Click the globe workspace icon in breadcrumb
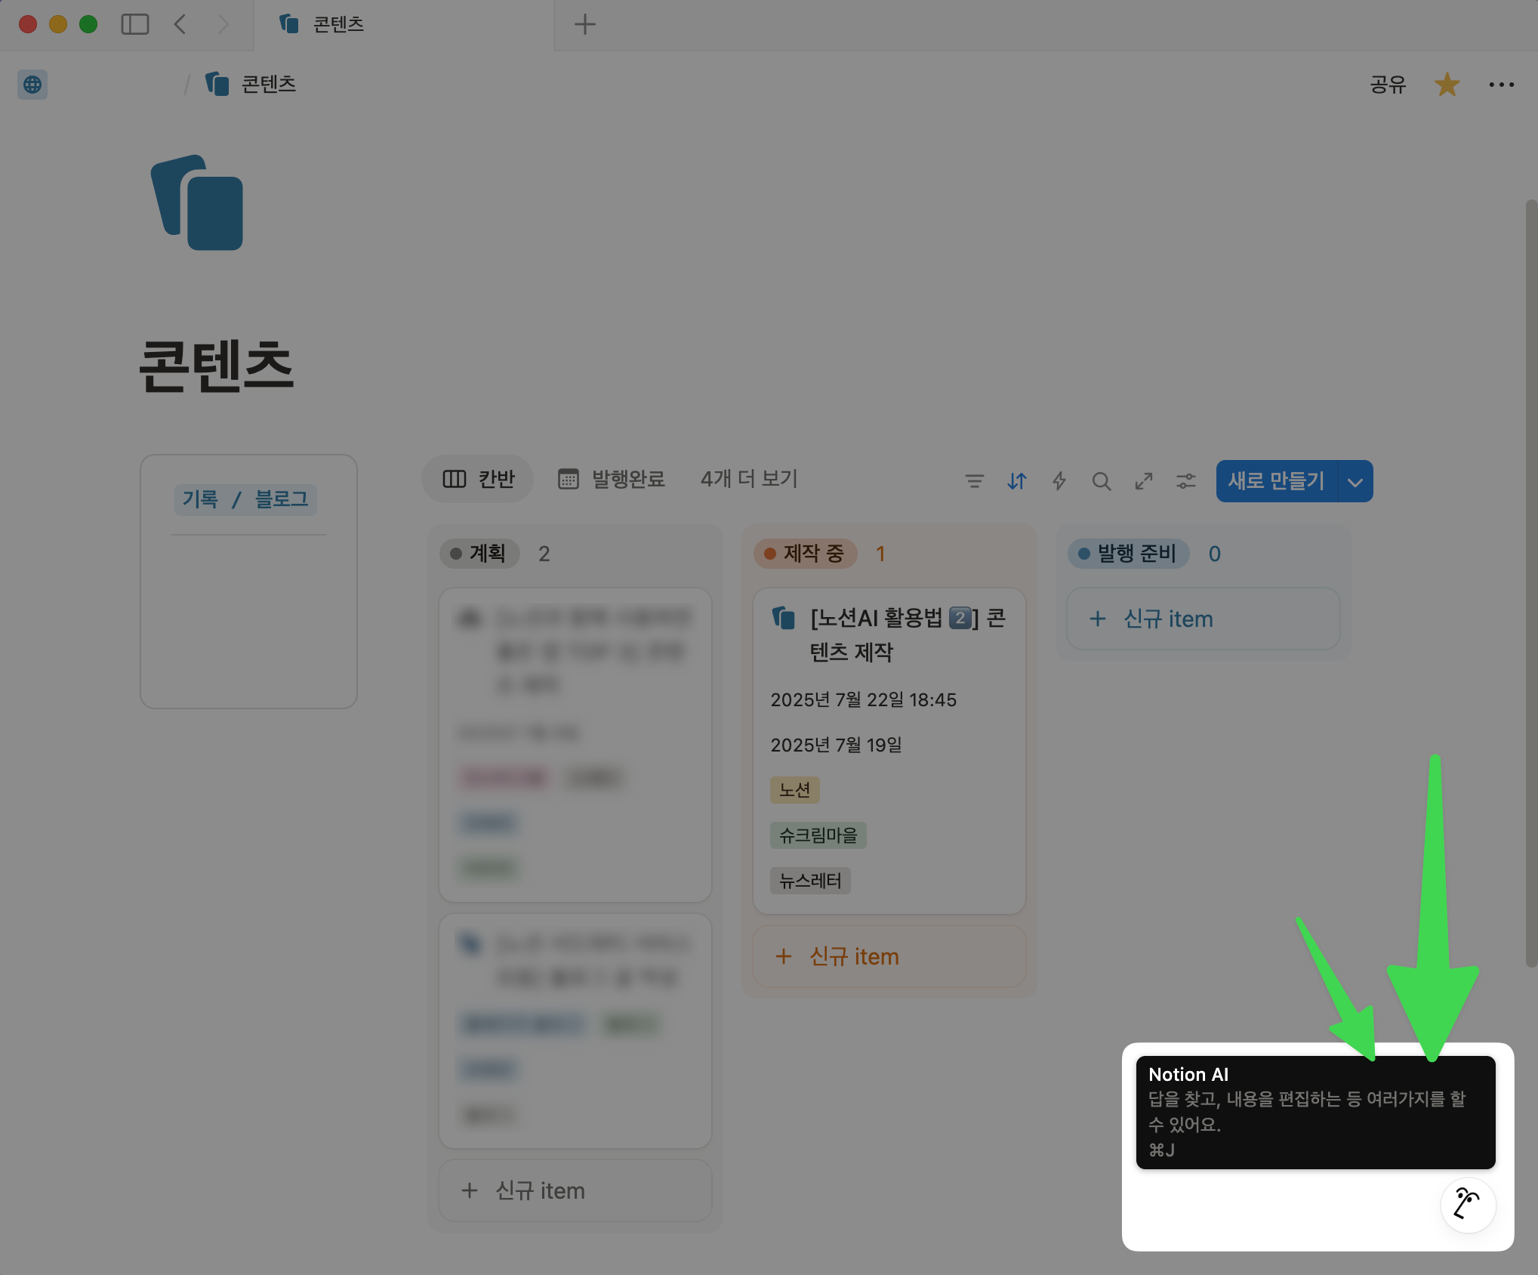The image size is (1538, 1275). [32, 84]
